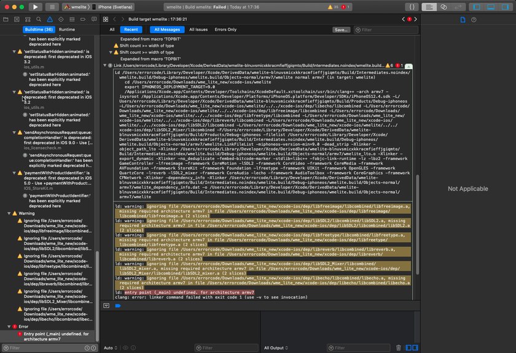
Task: Collapse second 'Shift count >= width of type' warning
Action: [x=111, y=53]
